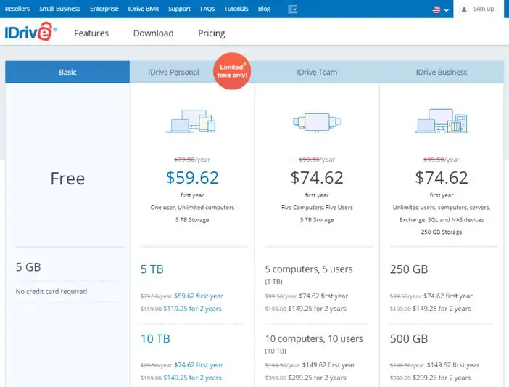Open the Support link
The height and width of the screenshot is (387, 509).
click(x=179, y=9)
